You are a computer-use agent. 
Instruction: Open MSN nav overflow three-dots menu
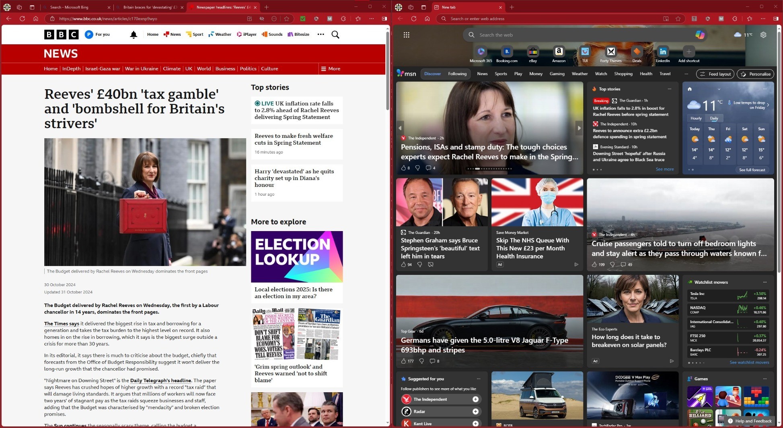tap(686, 74)
